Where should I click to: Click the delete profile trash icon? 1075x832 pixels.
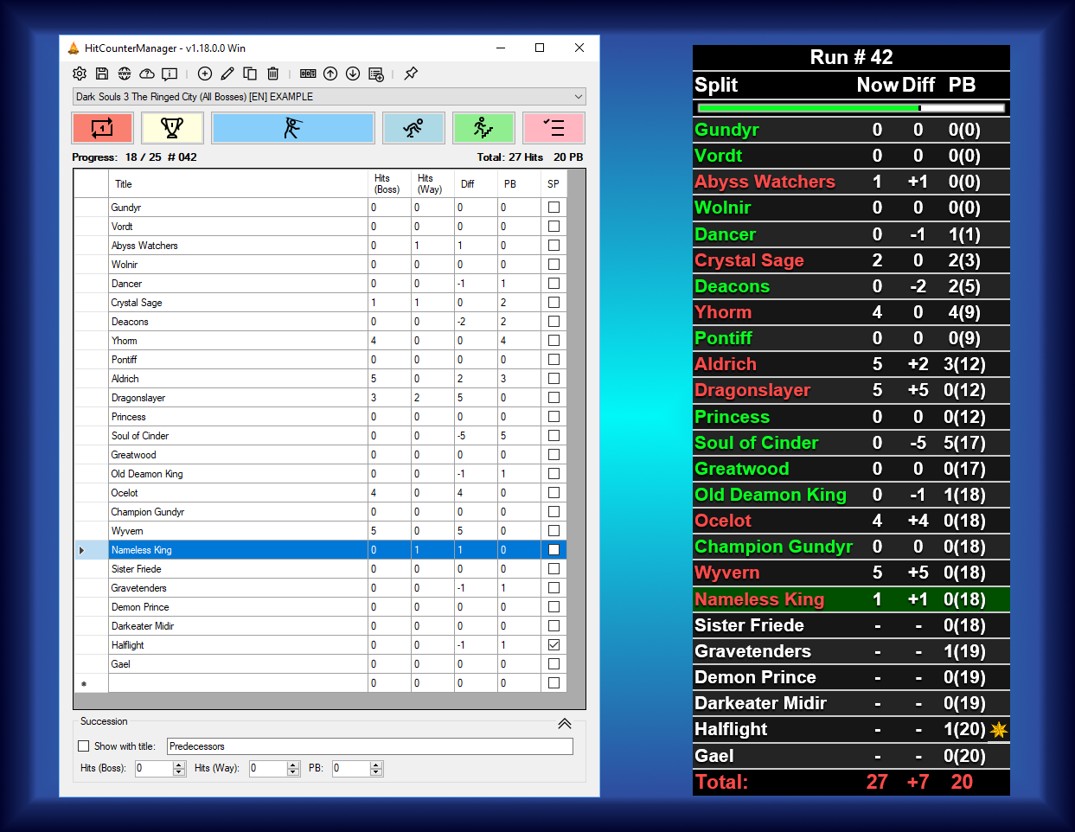(272, 74)
